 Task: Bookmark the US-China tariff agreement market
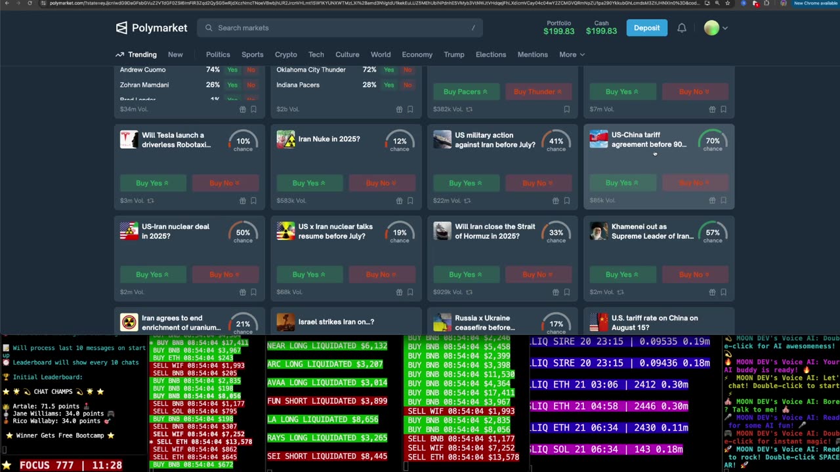click(x=723, y=201)
